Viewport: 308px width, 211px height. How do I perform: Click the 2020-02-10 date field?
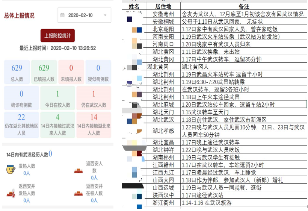[x=80, y=15]
